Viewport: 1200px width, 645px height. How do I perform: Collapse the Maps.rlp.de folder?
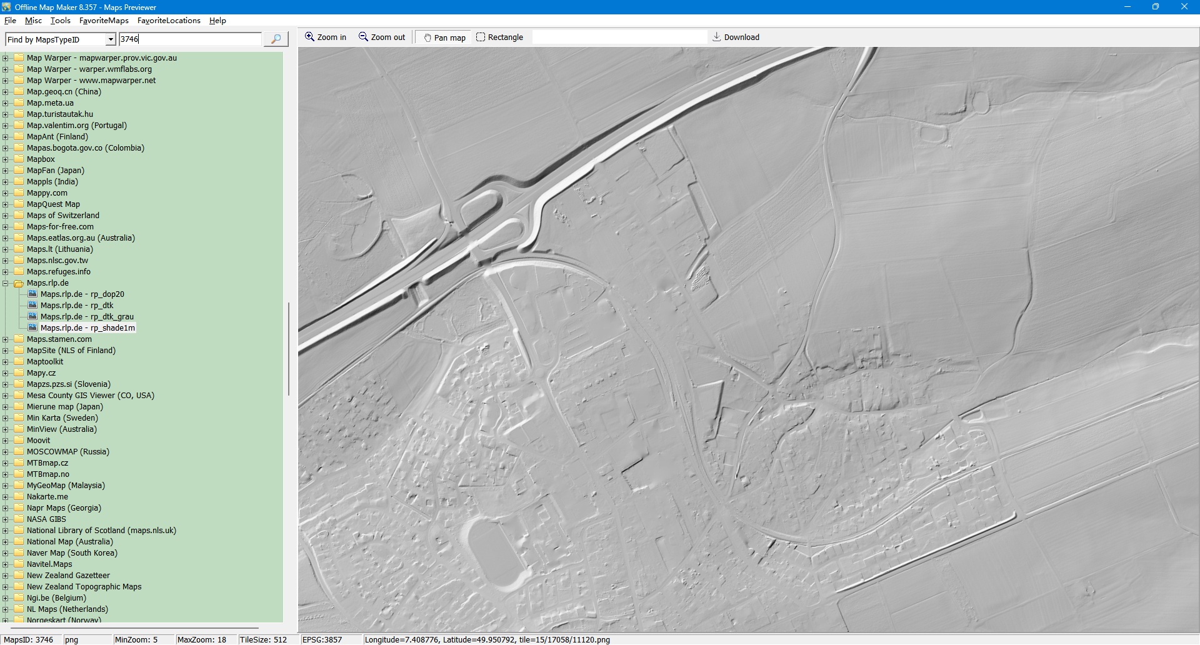click(x=6, y=283)
